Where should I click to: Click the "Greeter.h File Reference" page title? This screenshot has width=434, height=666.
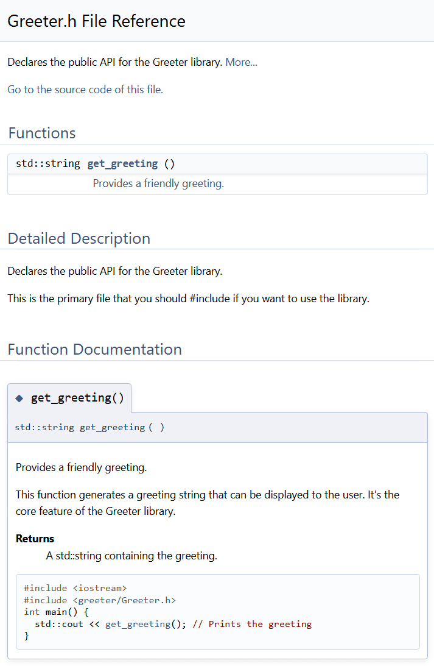pos(96,21)
